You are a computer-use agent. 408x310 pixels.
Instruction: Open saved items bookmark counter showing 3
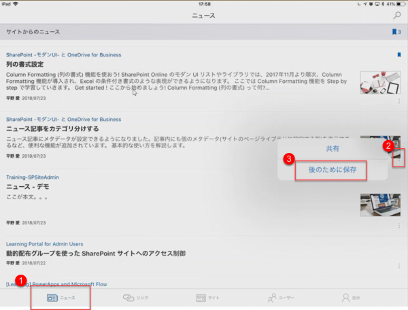pos(396,32)
